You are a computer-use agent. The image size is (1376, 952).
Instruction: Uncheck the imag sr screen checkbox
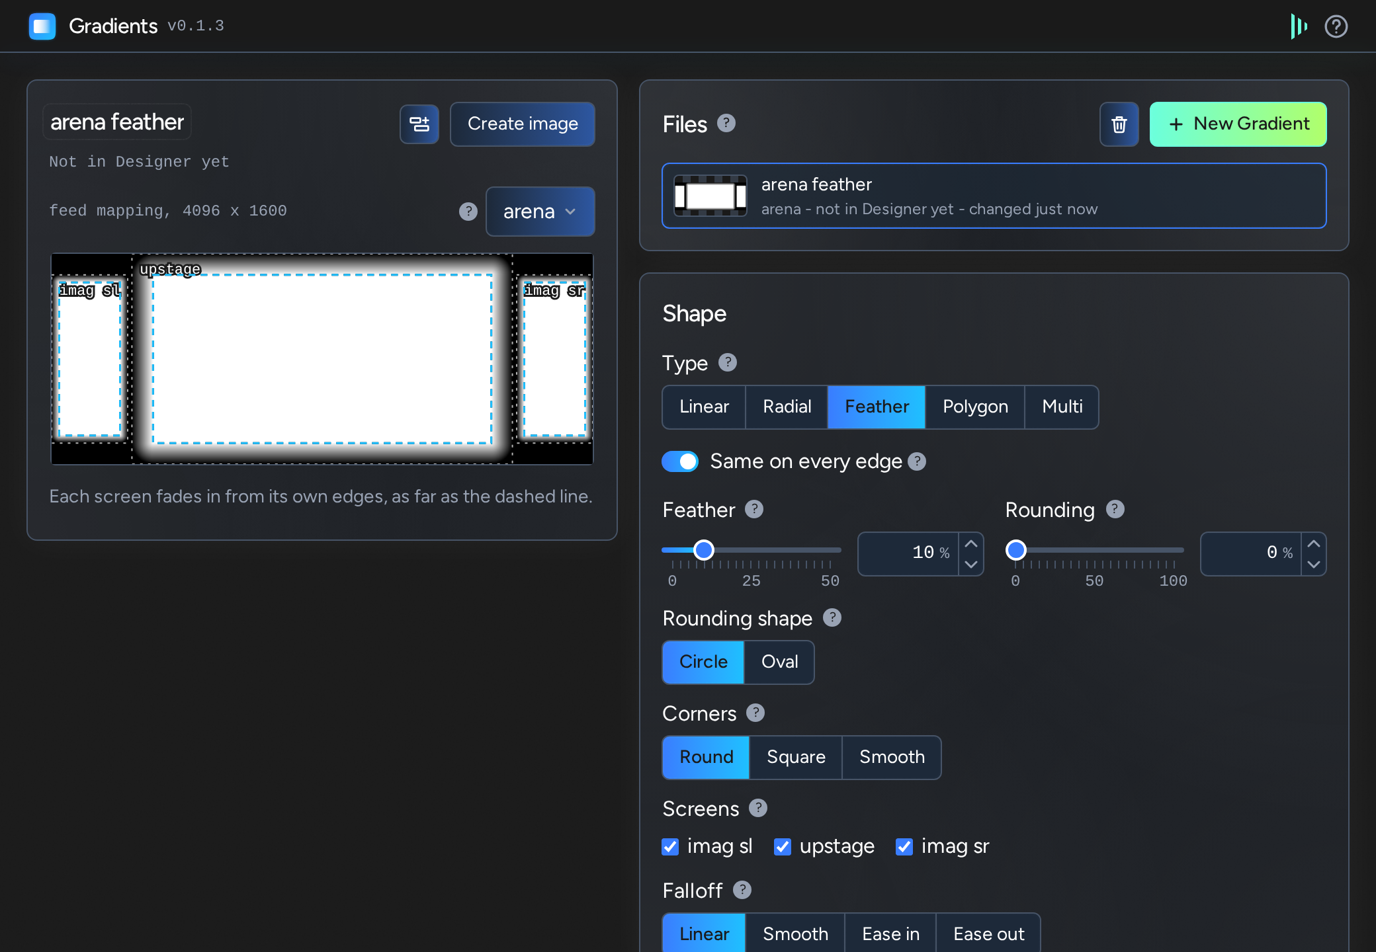pos(904,847)
